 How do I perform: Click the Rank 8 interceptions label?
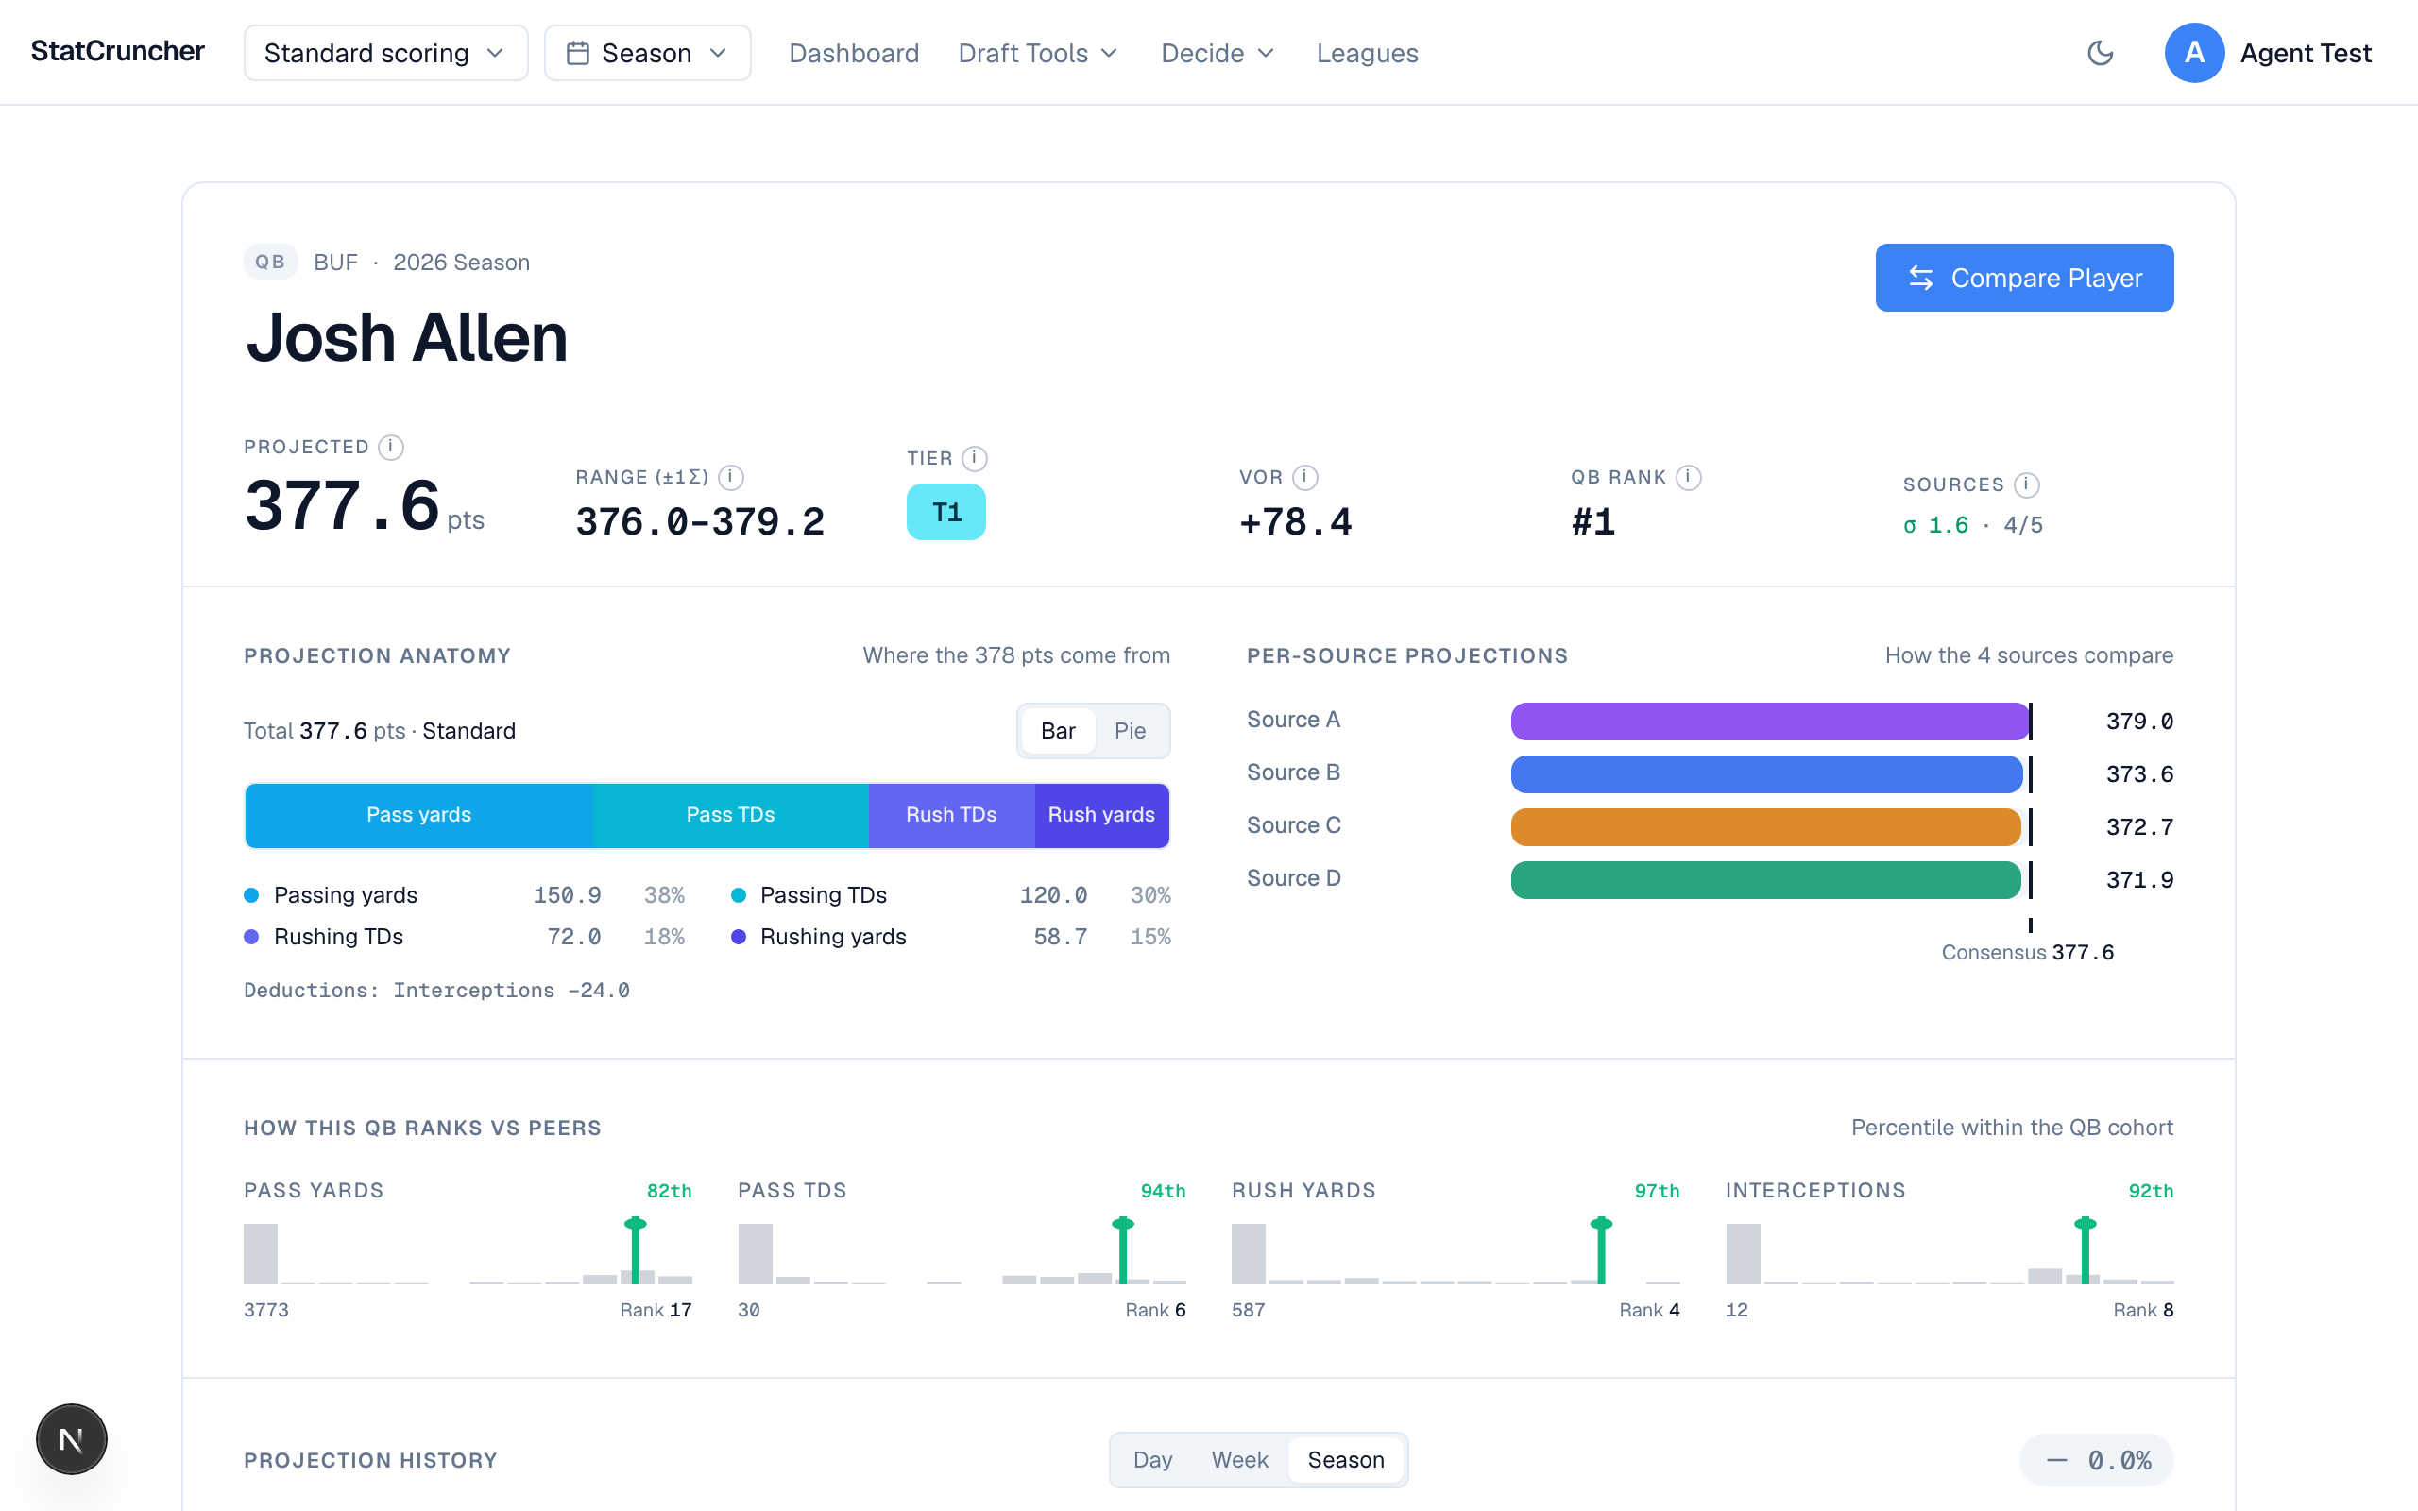2143,1309
